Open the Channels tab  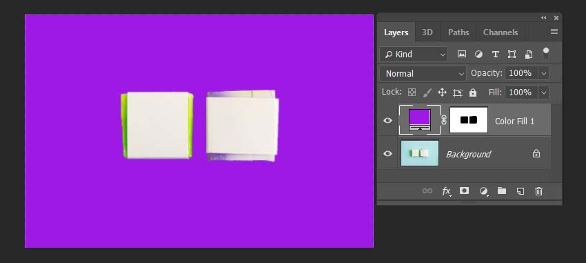501,32
